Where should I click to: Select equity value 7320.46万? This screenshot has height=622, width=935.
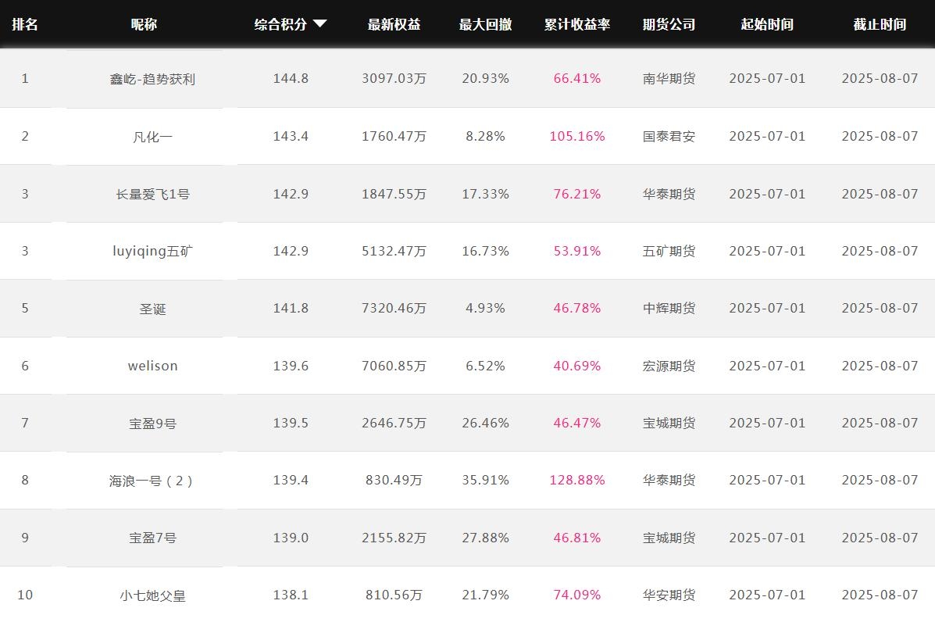(394, 308)
